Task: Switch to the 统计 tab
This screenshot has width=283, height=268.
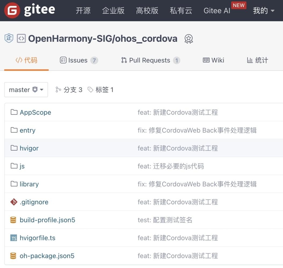Action: pos(257,60)
